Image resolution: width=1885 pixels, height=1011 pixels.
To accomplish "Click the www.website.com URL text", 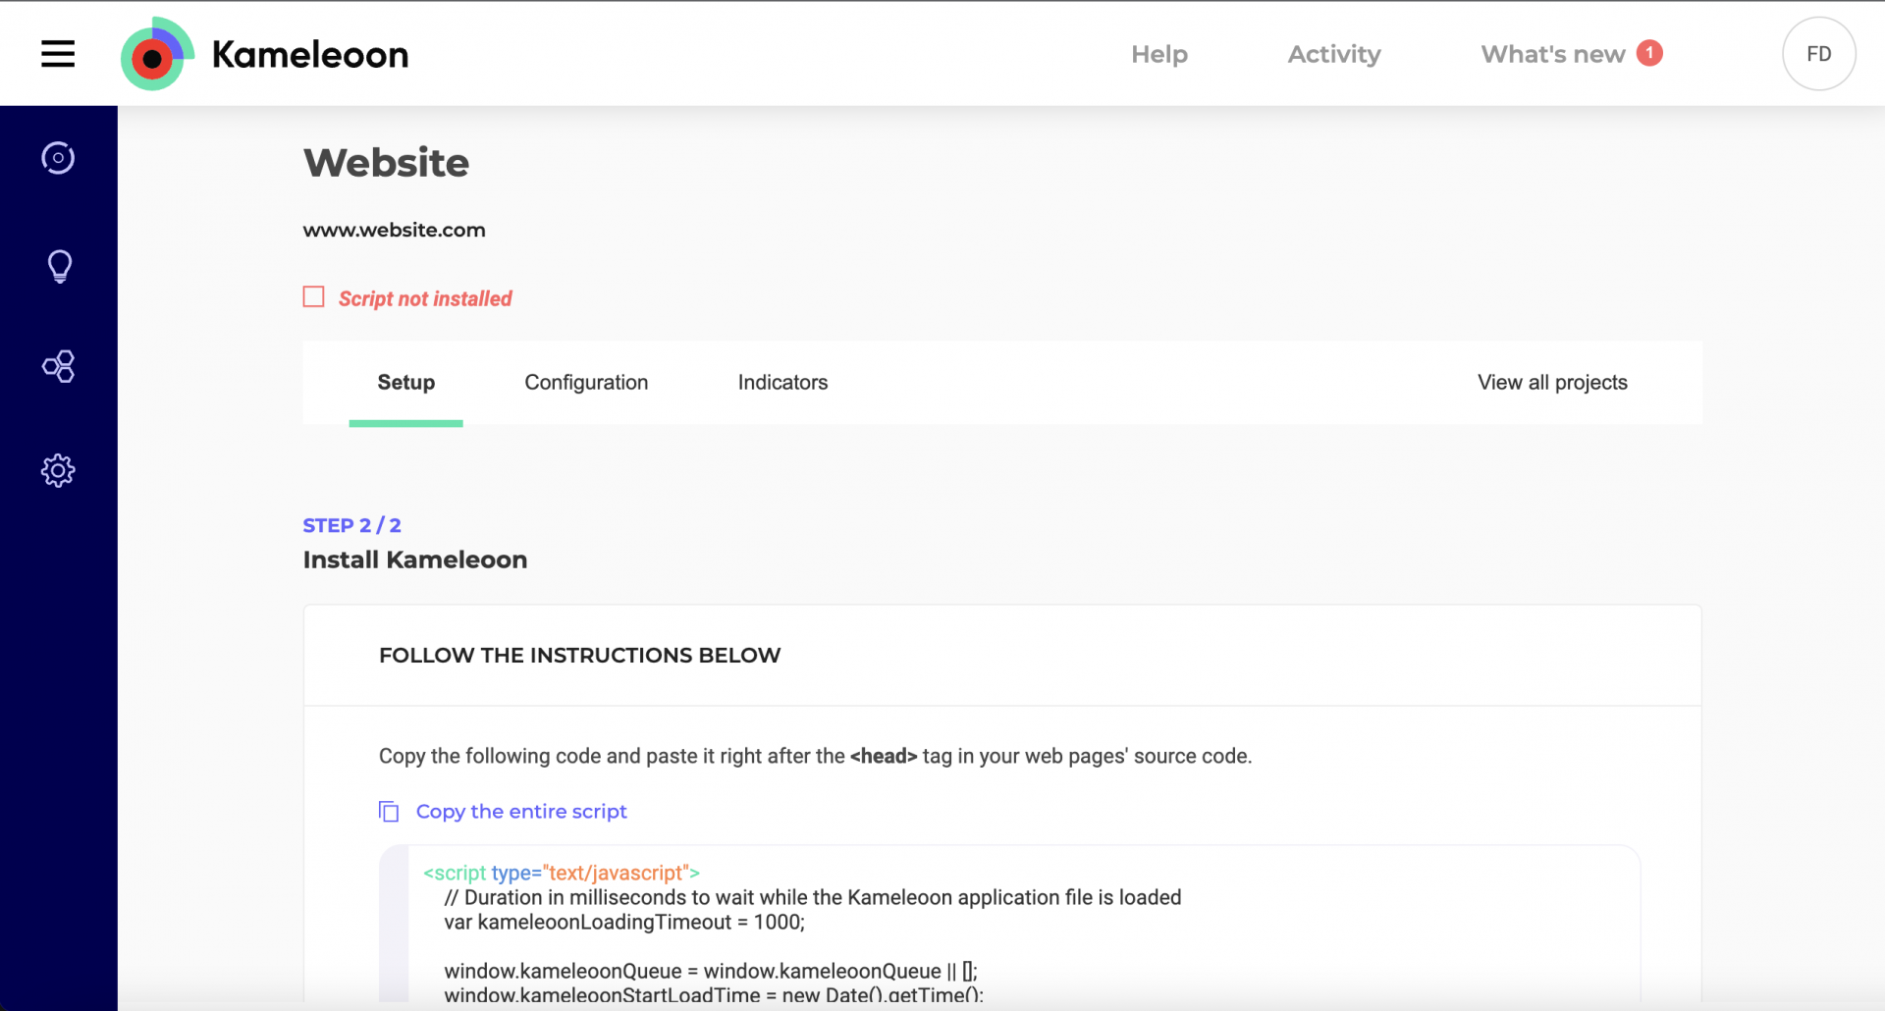I will (x=394, y=230).
